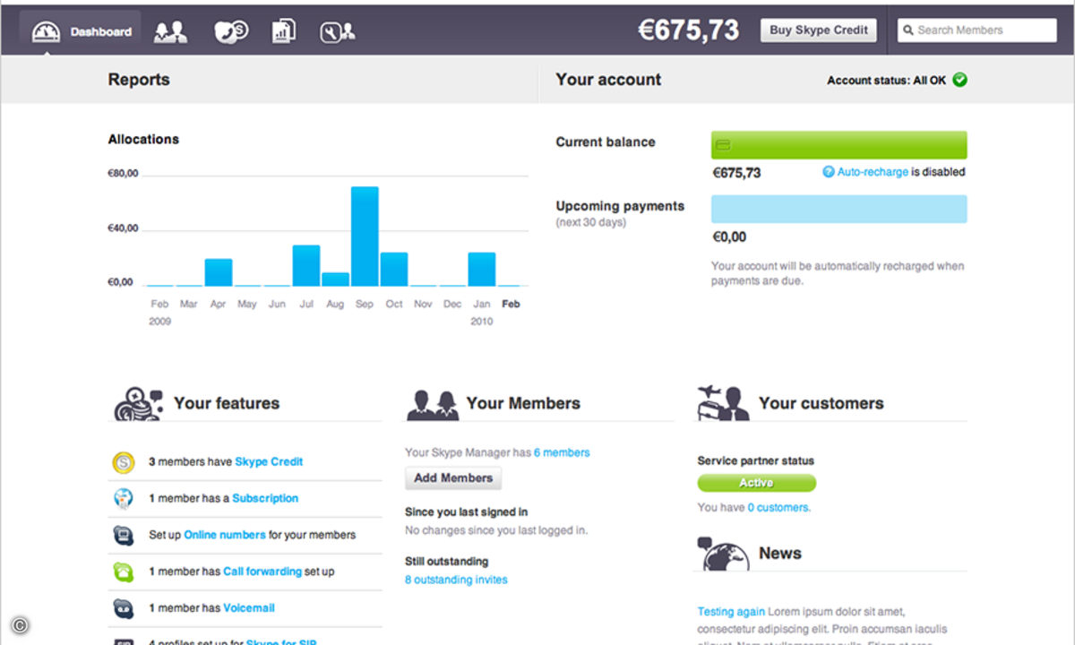This screenshot has width=1075, height=645.
Task: Click the copyright icon in corner
Action: point(21,625)
